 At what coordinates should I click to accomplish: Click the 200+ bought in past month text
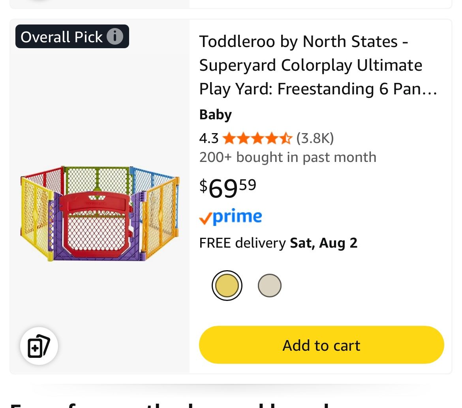click(x=287, y=157)
